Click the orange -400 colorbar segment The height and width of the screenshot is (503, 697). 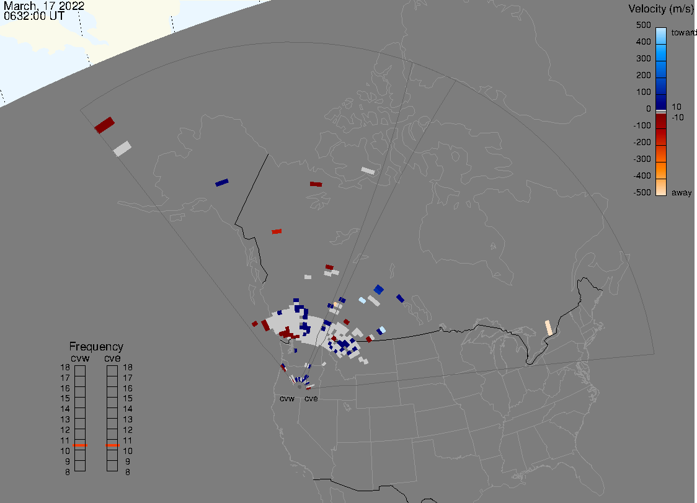661,171
